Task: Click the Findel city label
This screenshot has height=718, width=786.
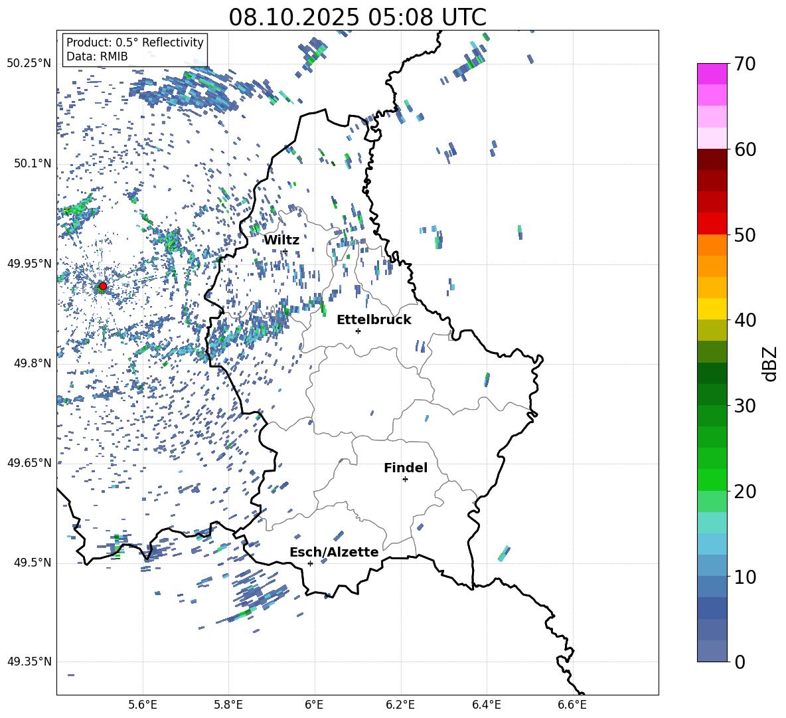Action: pos(406,468)
